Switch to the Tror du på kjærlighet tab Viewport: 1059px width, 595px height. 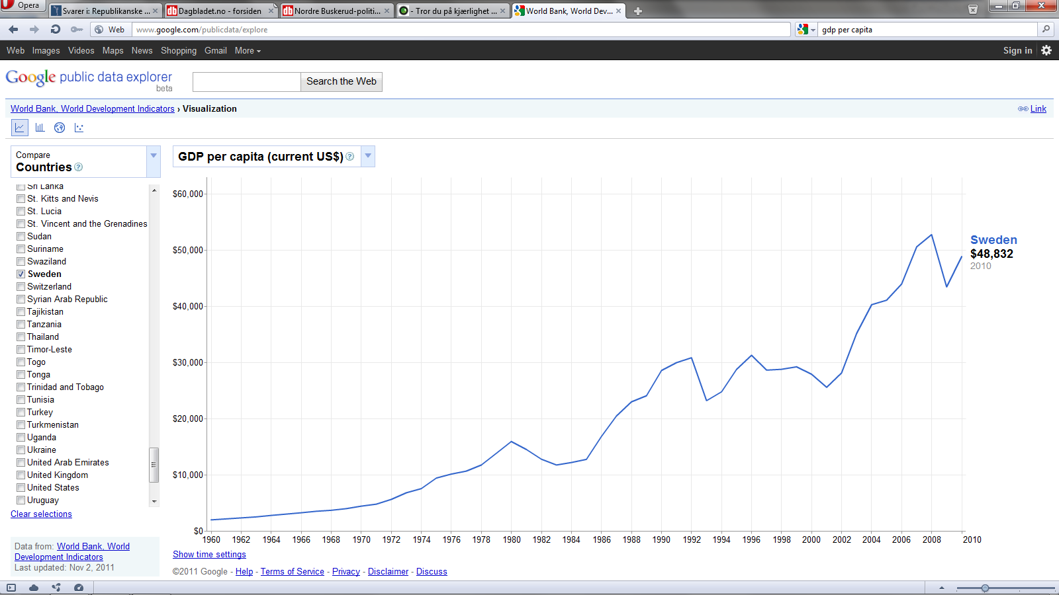452,11
